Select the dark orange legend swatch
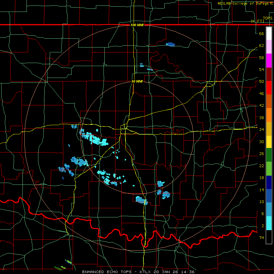This screenshot has height=274, width=274. point(269,101)
